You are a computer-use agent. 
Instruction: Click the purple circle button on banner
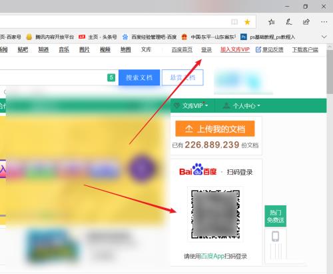click(x=142, y=169)
